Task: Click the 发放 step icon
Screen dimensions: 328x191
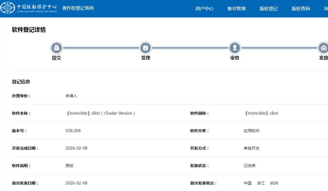Action: tap(323, 48)
